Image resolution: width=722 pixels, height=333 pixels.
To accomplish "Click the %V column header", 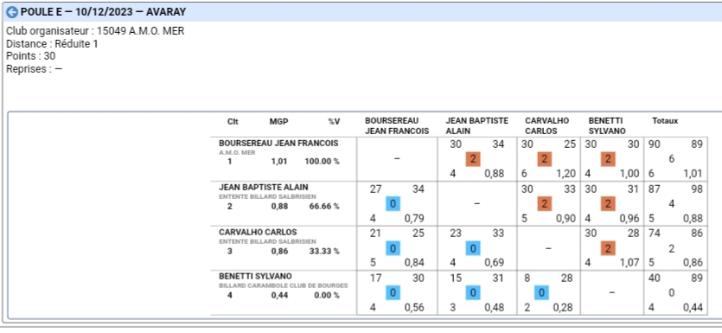I will 334,122.
